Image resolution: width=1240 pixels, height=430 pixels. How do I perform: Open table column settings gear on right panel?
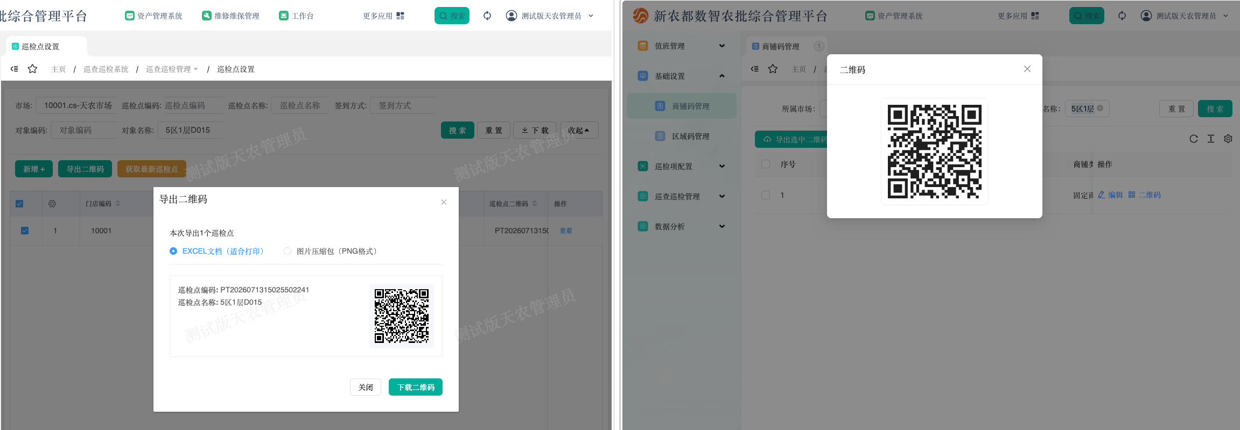[x=1228, y=139]
